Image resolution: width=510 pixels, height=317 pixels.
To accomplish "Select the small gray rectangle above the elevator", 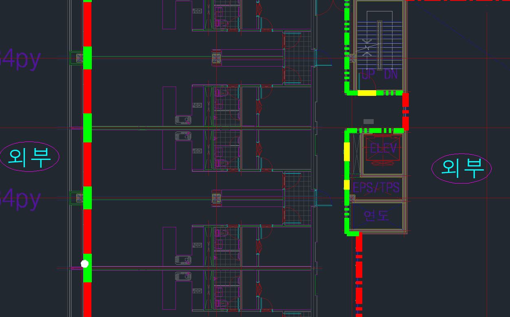I will 368,121.
